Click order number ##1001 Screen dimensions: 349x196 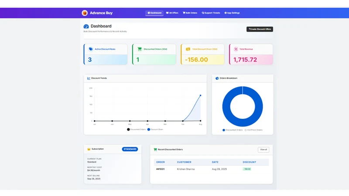160,169
